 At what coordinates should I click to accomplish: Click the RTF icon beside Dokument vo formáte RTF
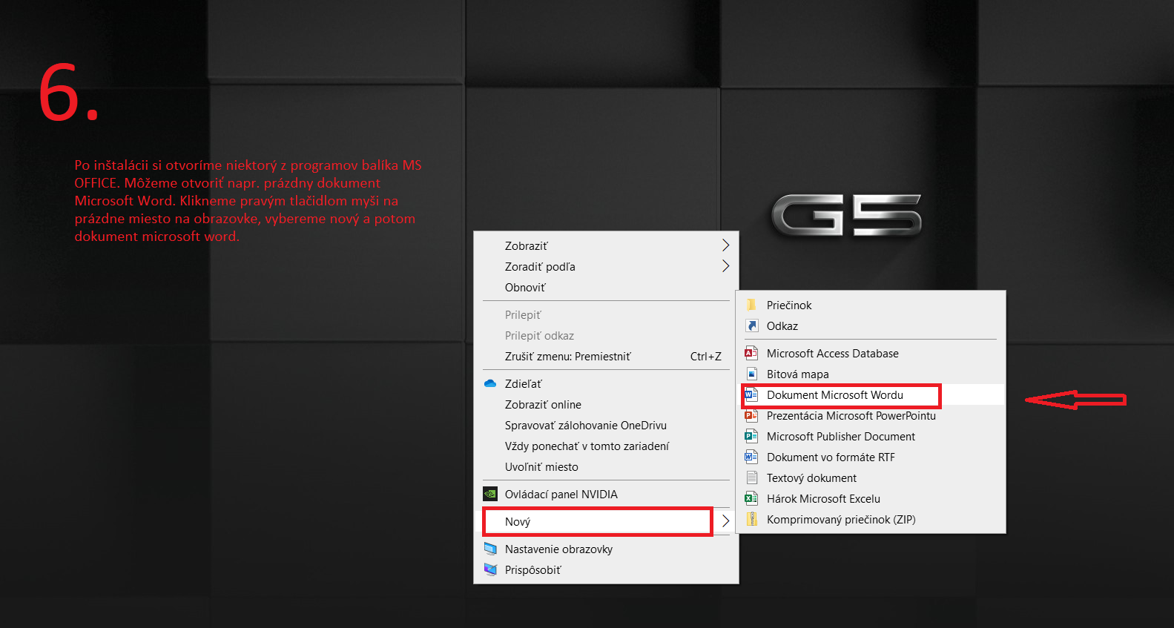pos(751,457)
